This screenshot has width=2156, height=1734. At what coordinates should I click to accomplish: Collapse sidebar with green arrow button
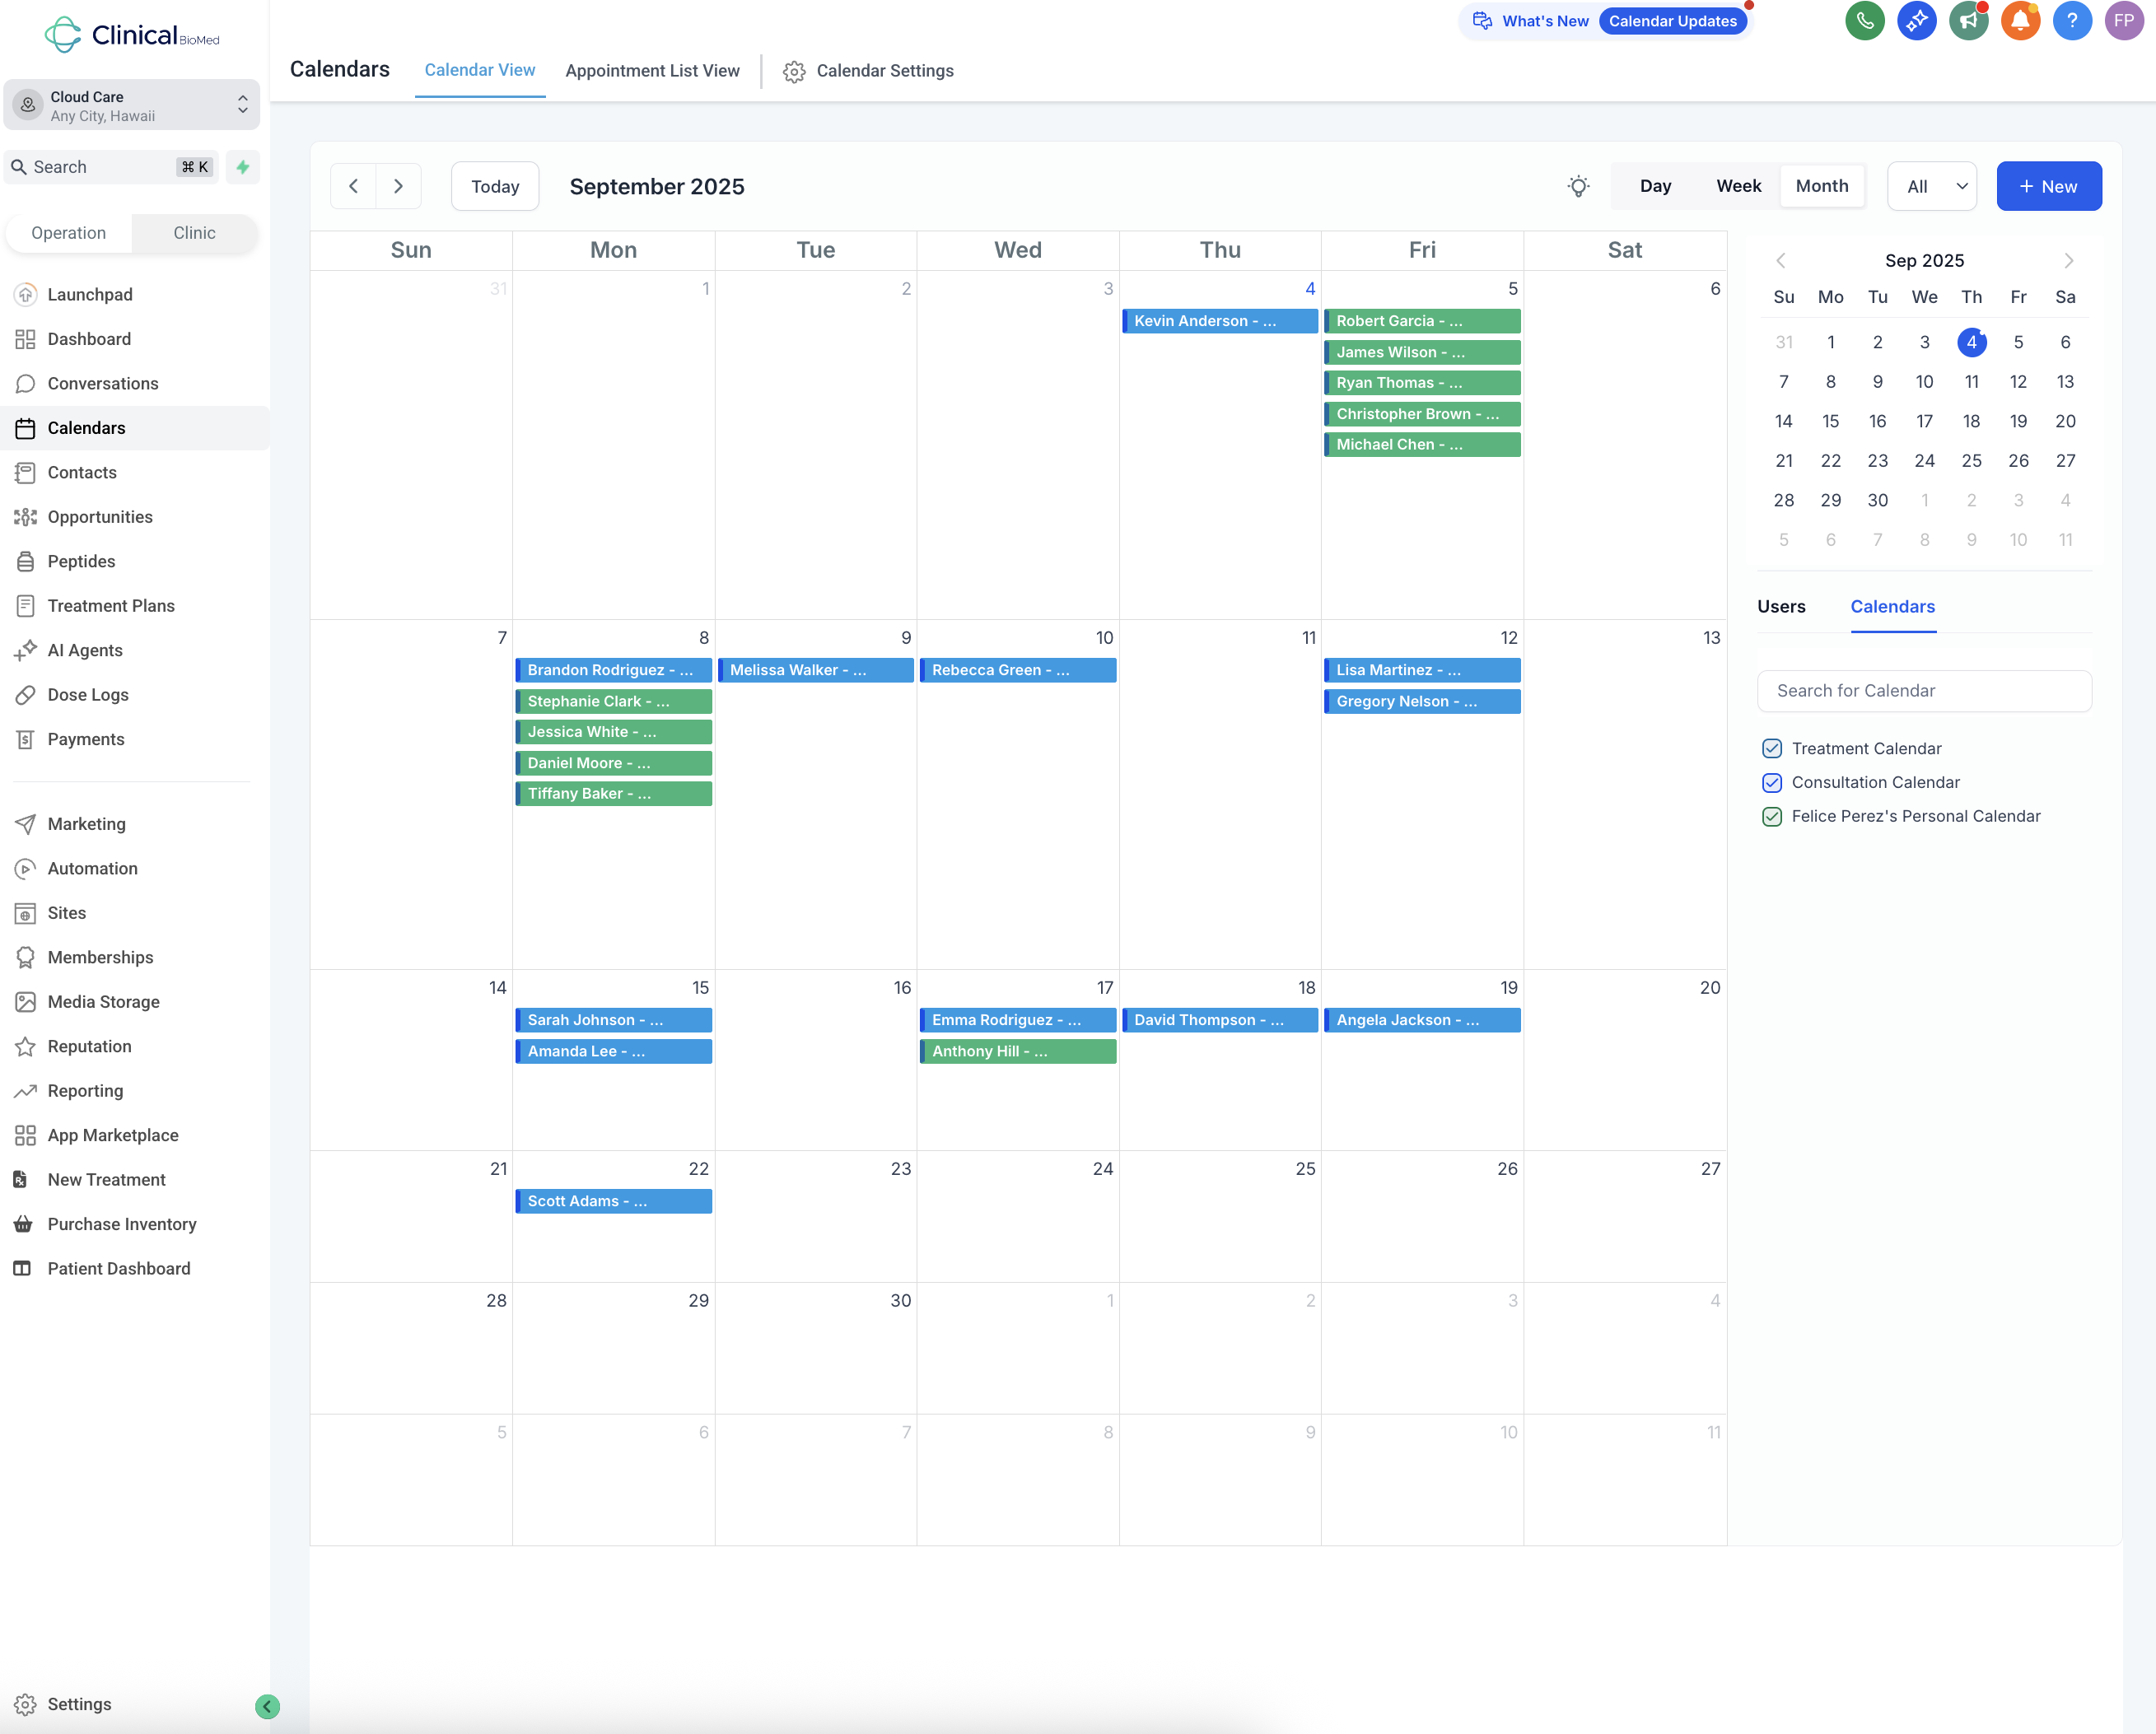click(x=267, y=1705)
